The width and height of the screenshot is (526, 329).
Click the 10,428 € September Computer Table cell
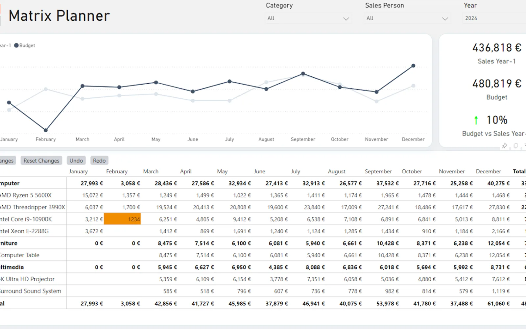(x=388, y=255)
